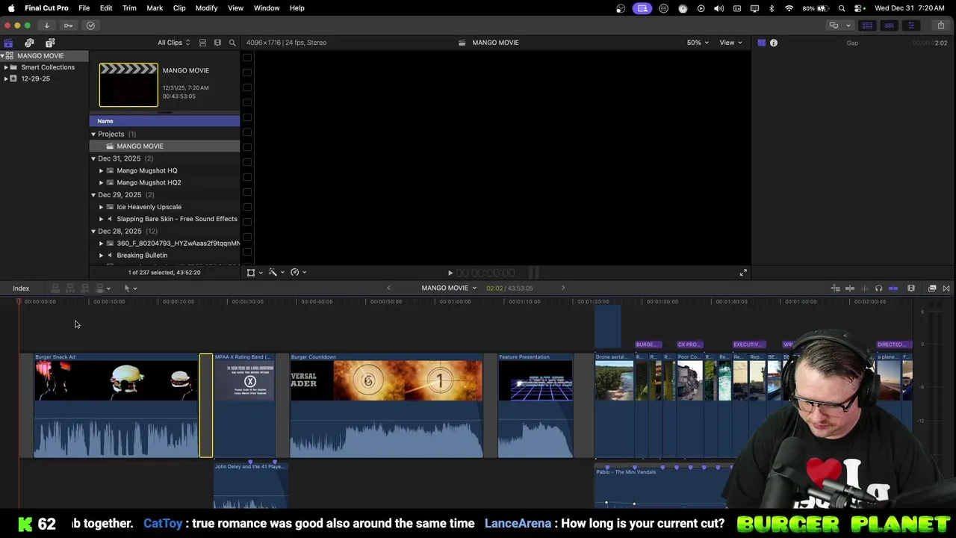Enter full-screen viewer mode
This screenshot has height=538, width=956.
click(743, 273)
